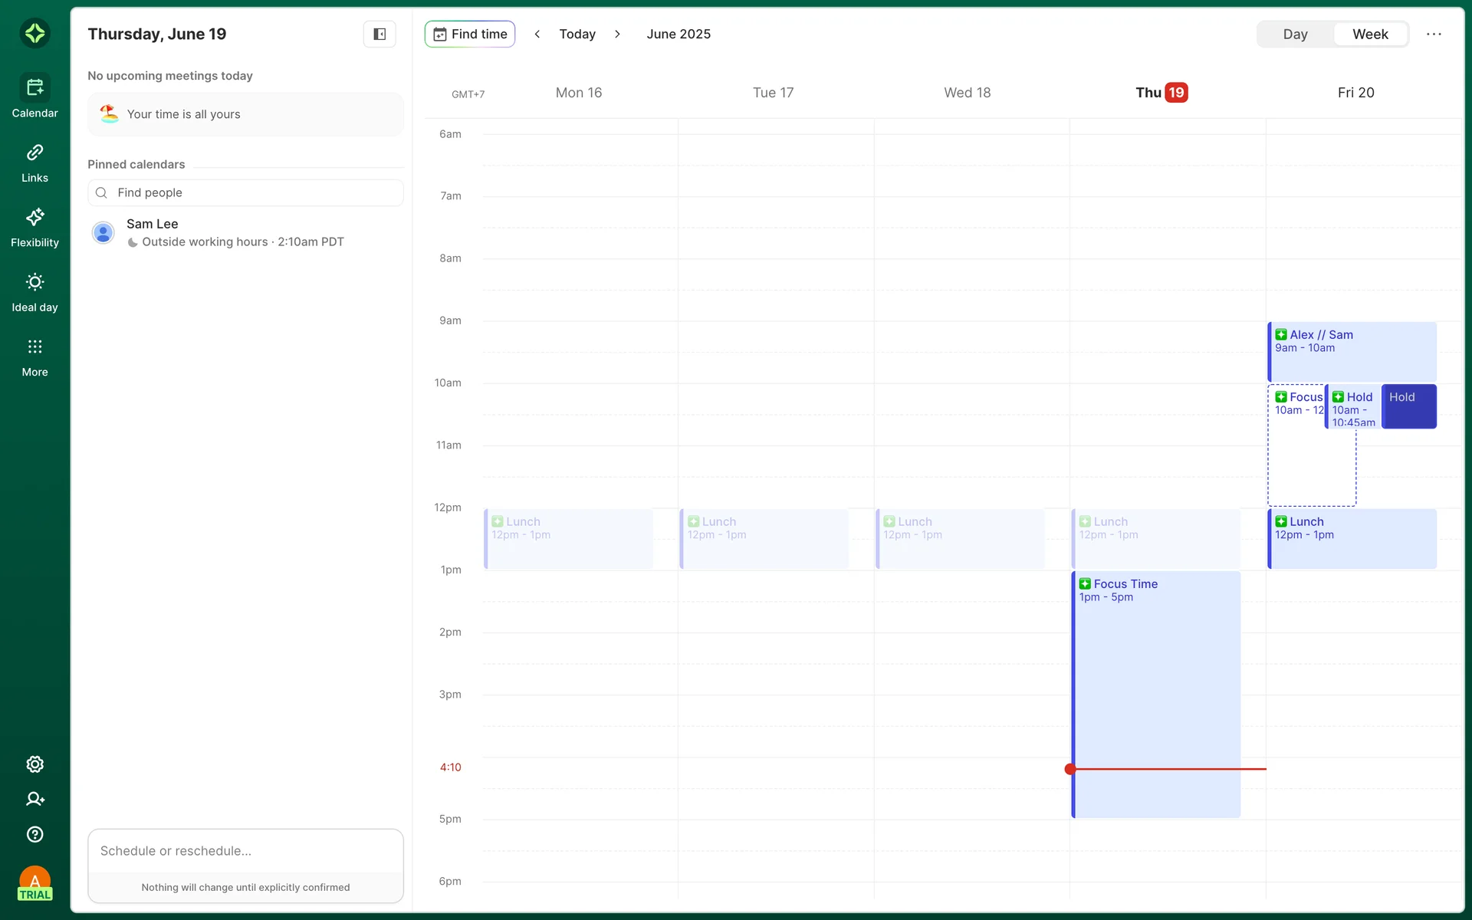
Task: Open the Links section in sidebar
Action: coord(34,163)
